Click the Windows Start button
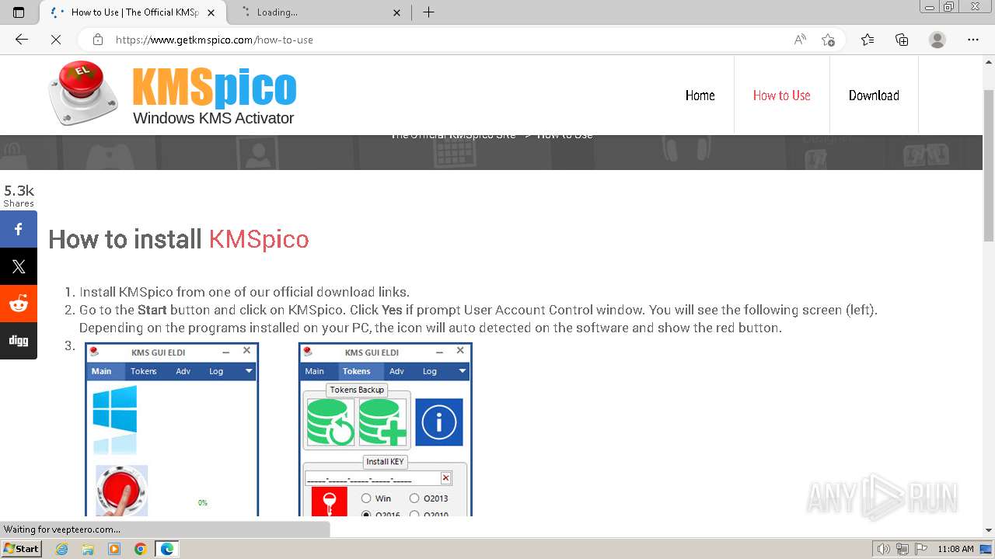 (x=22, y=549)
